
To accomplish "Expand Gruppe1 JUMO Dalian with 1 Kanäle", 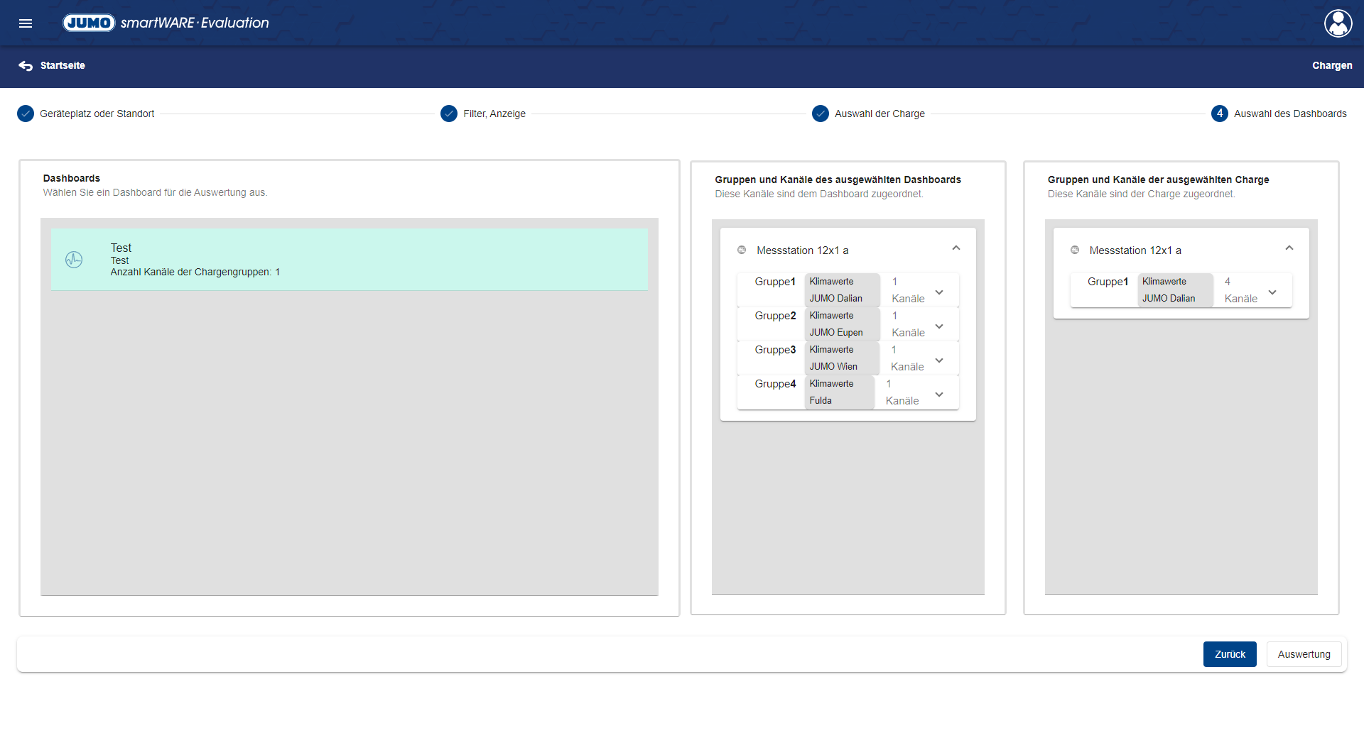I will pyautogui.click(x=939, y=292).
